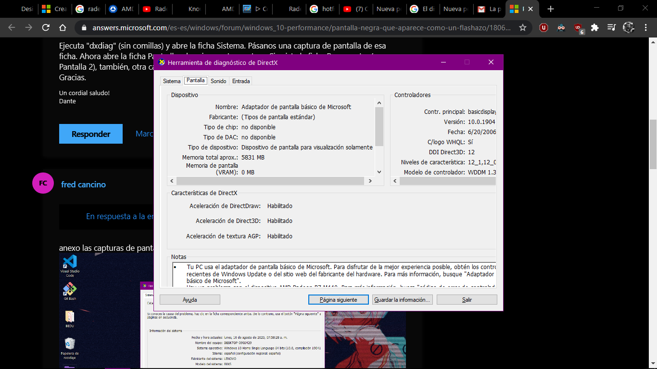Reload the current page
657x369 pixels.
click(46, 28)
